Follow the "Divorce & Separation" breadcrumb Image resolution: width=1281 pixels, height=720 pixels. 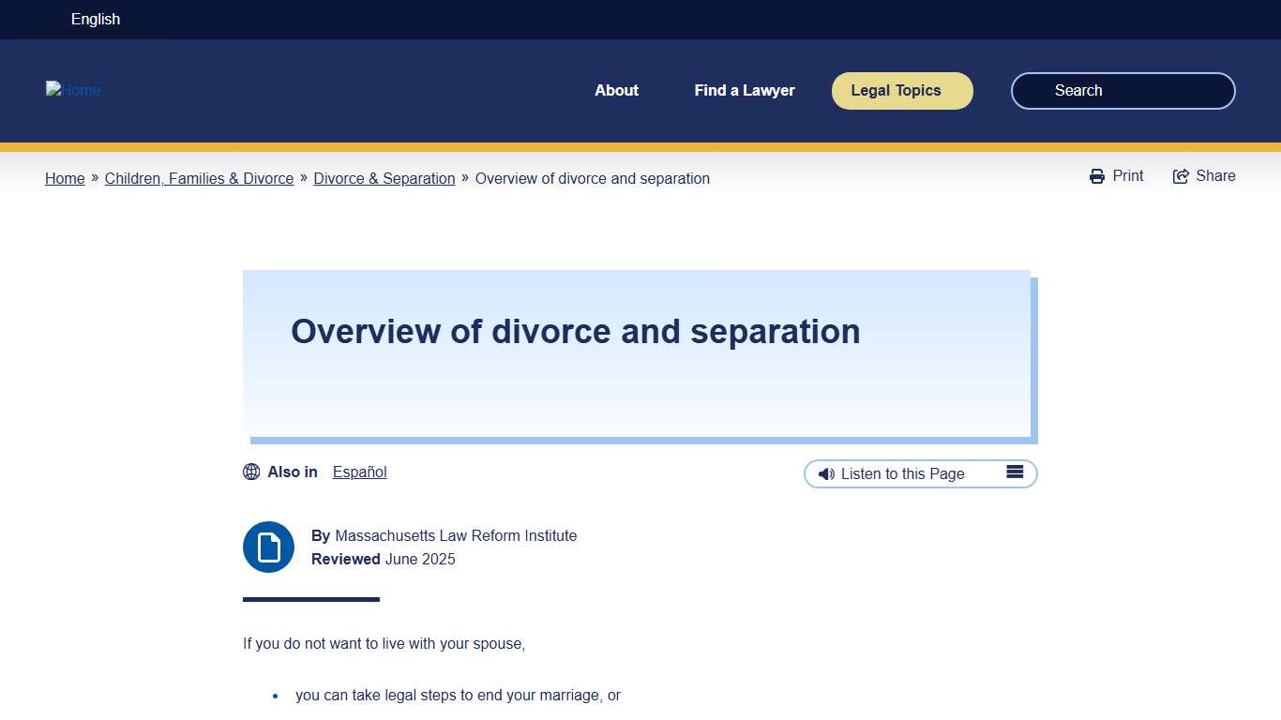pyautogui.click(x=384, y=178)
